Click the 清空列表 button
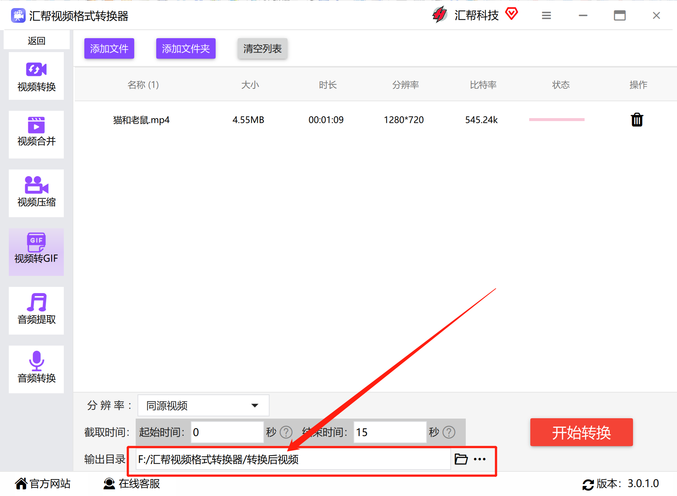The width and height of the screenshot is (677, 496). click(x=263, y=48)
